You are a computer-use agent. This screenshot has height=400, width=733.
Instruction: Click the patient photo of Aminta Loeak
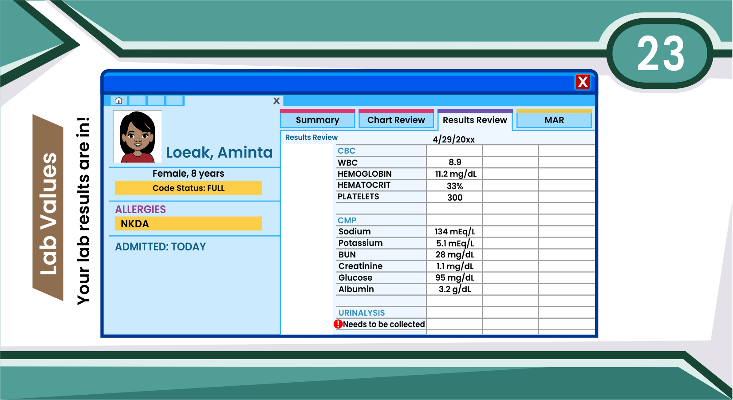tap(138, 137)
